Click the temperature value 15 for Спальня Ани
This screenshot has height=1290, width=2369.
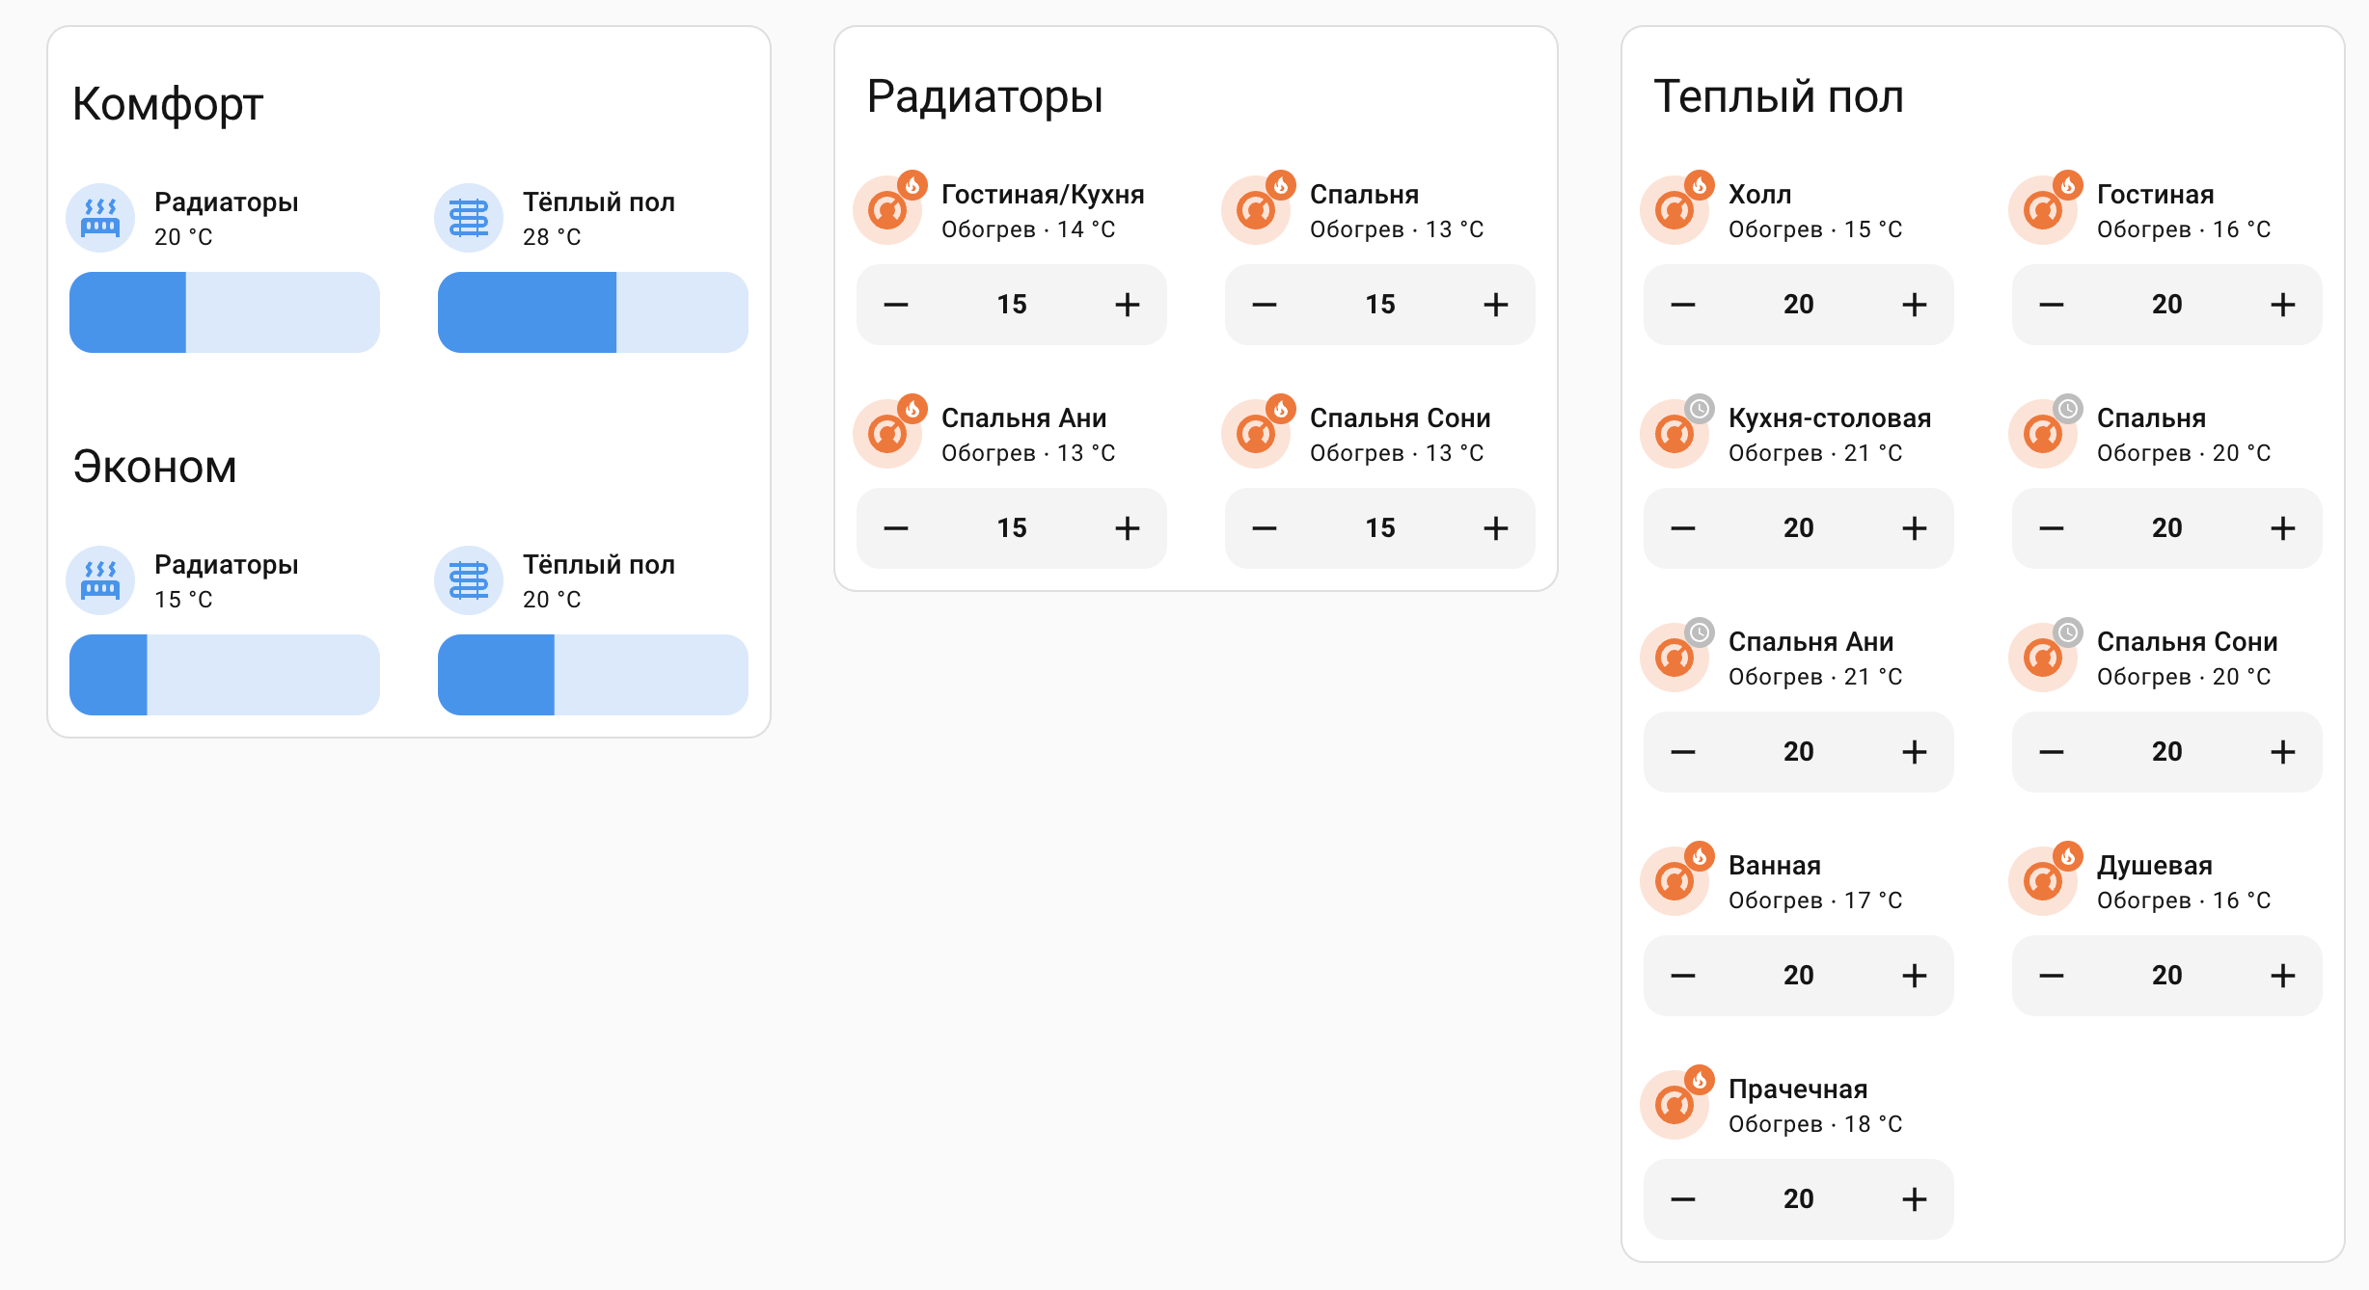[1011, 527]
